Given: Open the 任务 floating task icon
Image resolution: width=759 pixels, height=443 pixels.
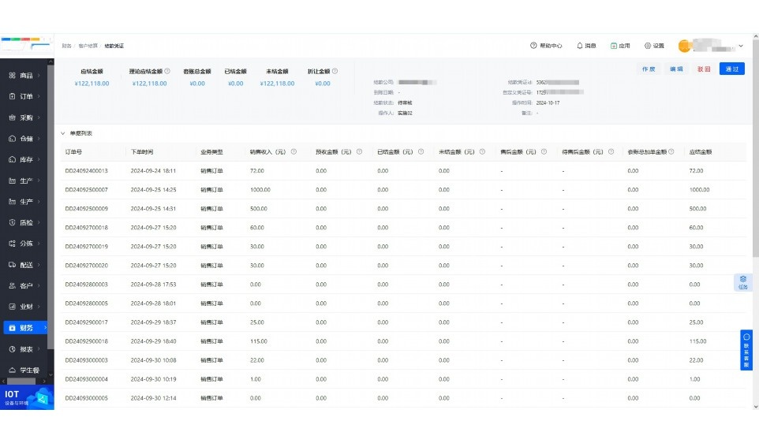Looking at the screenshot, I should (742, 282).
